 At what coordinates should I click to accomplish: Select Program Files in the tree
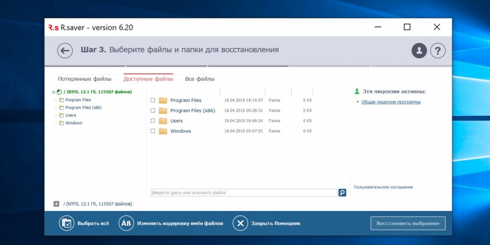78,100
